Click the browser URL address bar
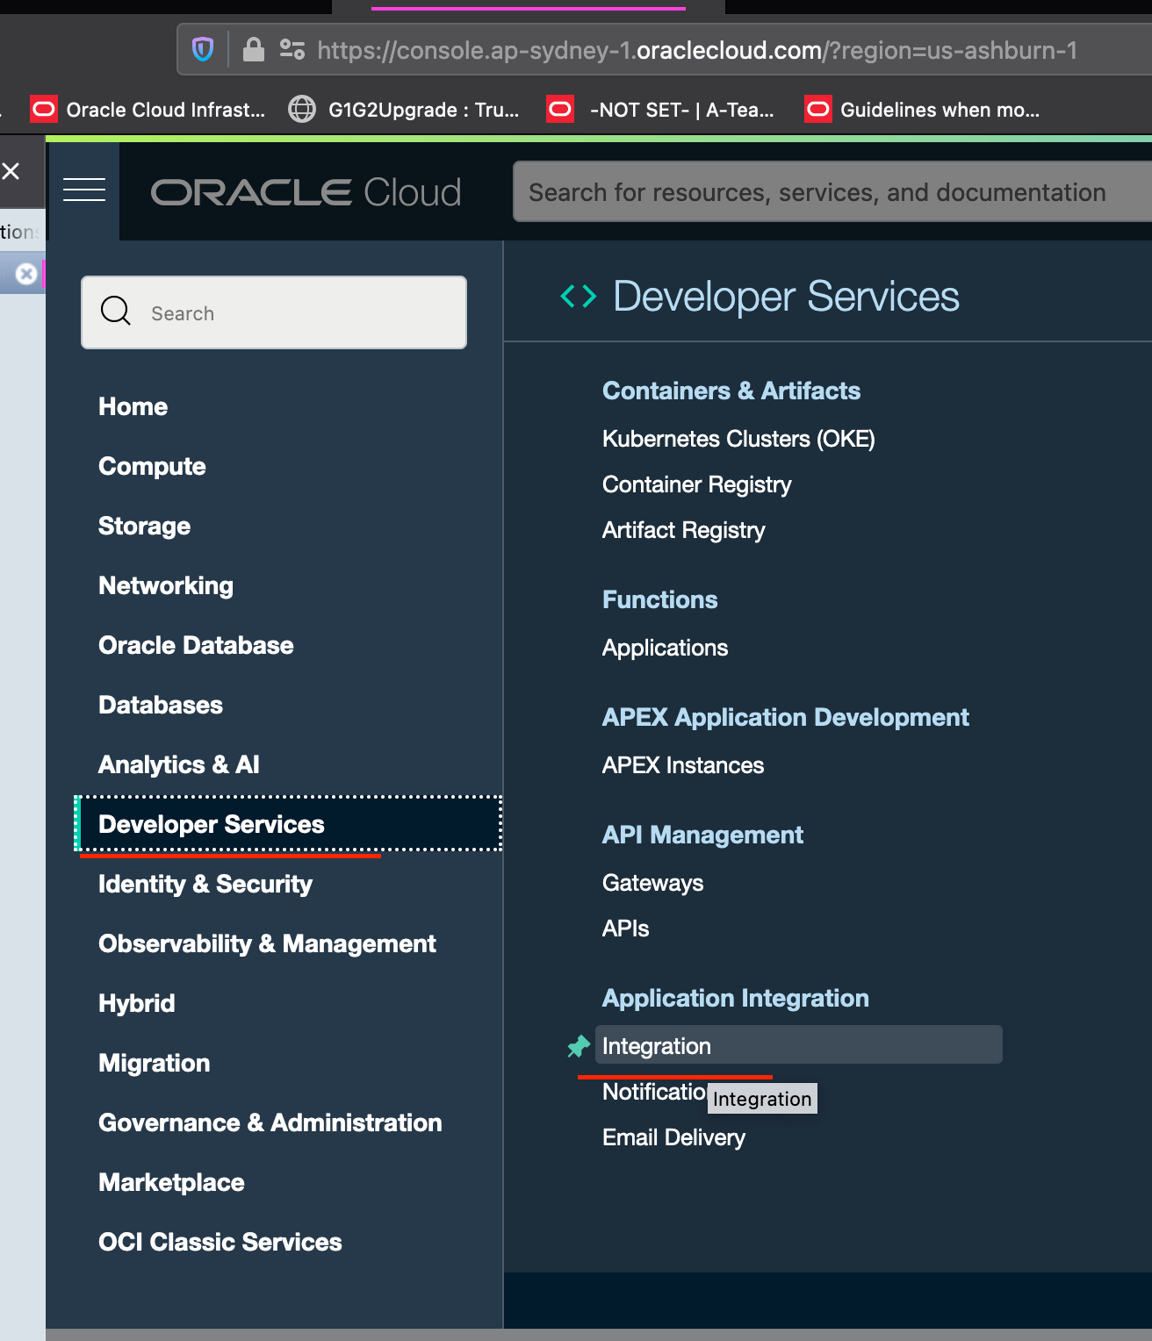1152x1341 pixels. click(697, 50)
